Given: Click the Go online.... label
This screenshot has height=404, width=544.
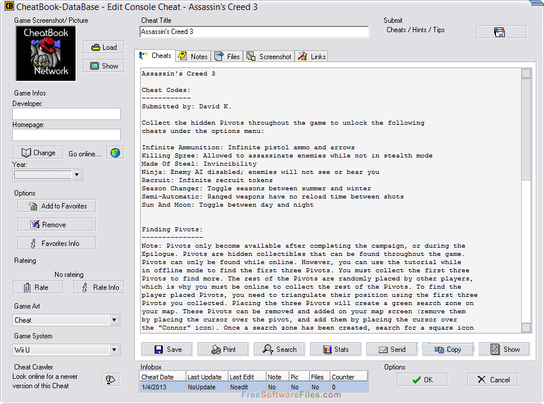Looking at the screenshot, I should tap(85, 153).
